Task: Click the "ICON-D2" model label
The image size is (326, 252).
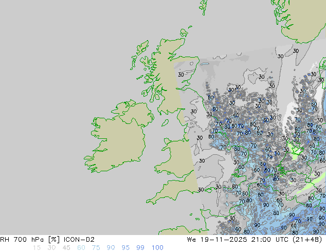Action: (x=79, y=240)
